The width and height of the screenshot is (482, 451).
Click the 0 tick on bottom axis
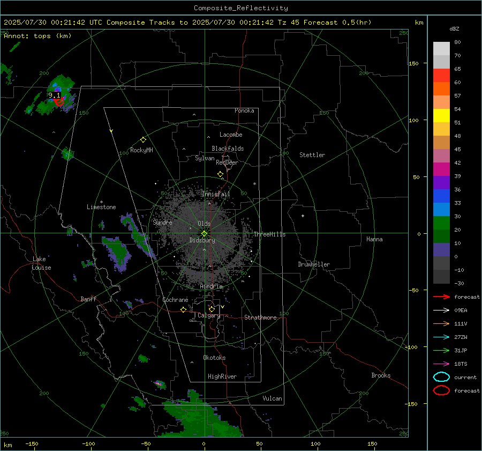pos(204,443)
